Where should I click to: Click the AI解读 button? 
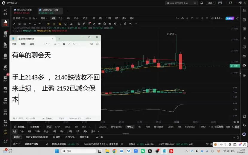tap(230, 18)
